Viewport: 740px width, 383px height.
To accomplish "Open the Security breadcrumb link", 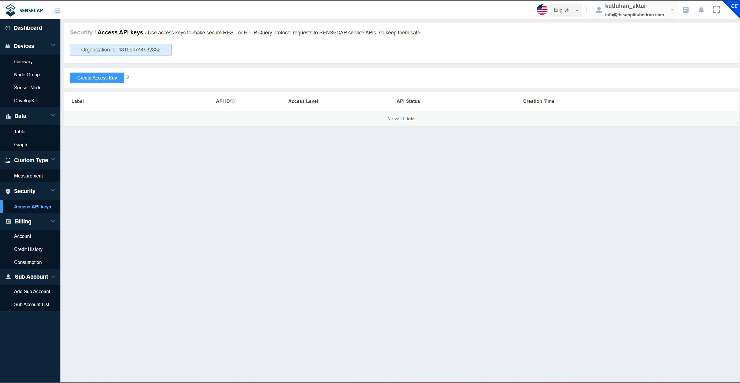I will pyautogui.click(x=81, y=32).
